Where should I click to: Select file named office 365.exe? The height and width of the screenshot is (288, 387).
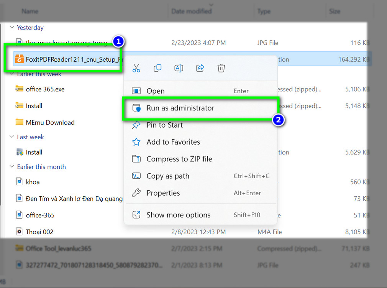(x=45, y=89)
